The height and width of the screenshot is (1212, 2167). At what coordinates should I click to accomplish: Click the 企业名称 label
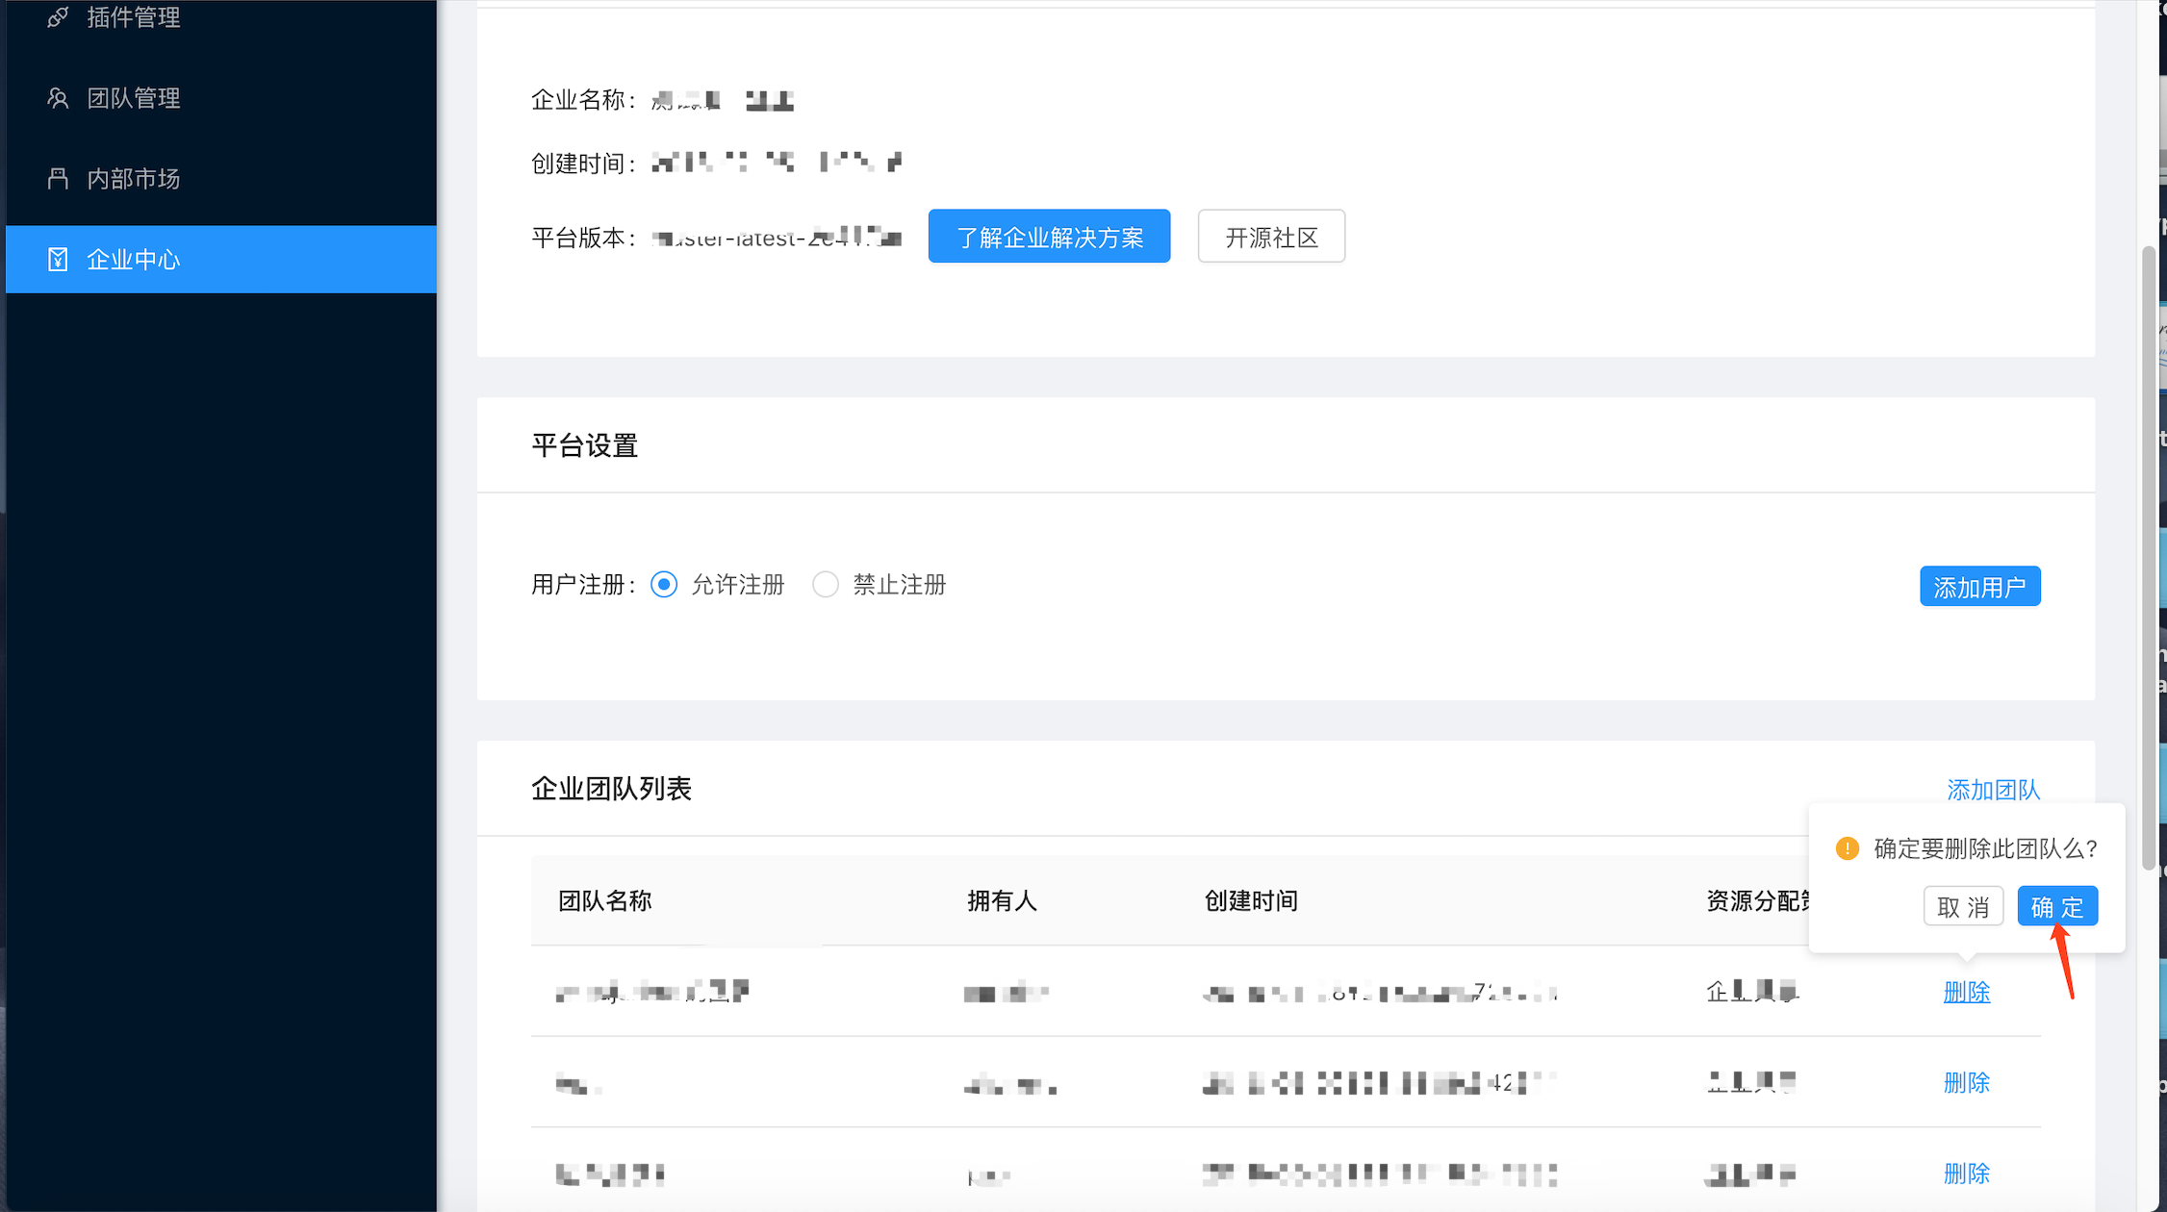583,100
